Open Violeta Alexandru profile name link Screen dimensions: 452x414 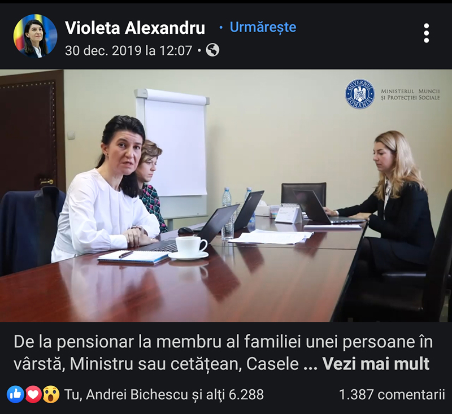(x=135, y=28)
